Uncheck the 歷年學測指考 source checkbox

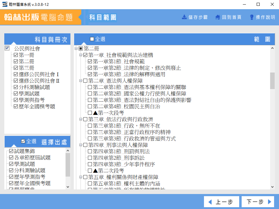pyautogui.click(x=11, y=177)
